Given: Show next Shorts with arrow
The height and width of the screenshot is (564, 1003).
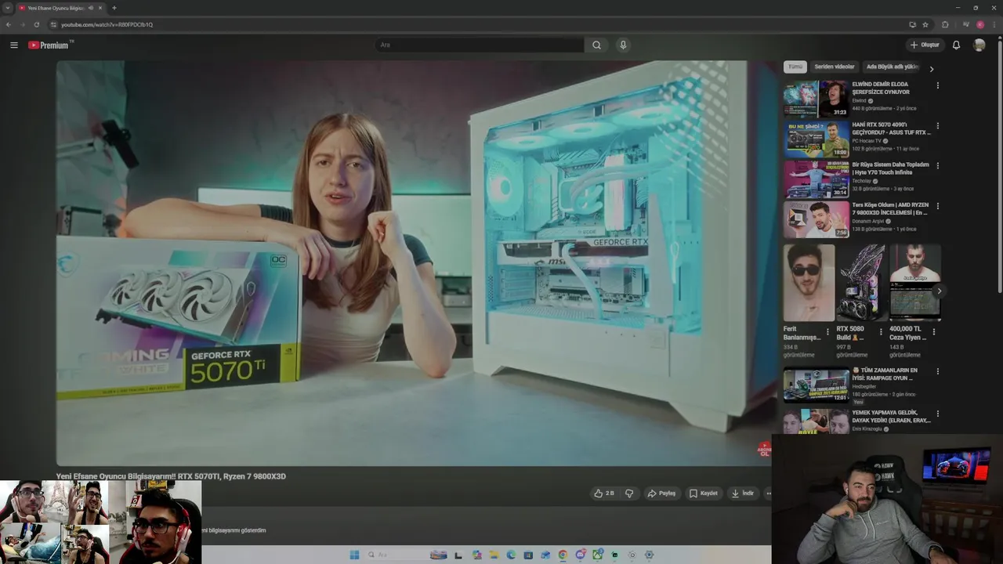Looking at the screenshot, I should tap(939, 291).
